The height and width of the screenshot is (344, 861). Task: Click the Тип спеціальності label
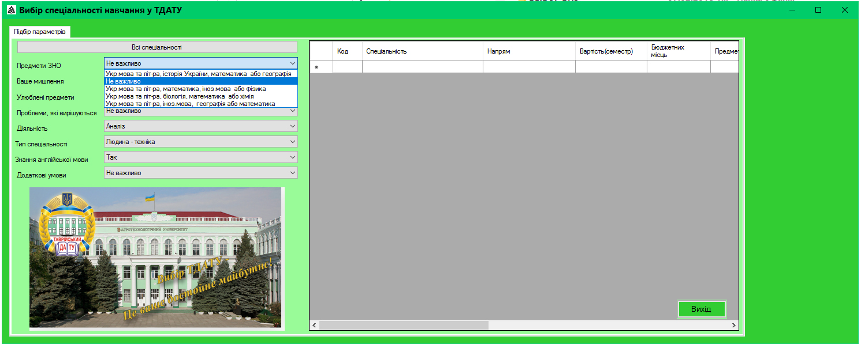(41, 144)
